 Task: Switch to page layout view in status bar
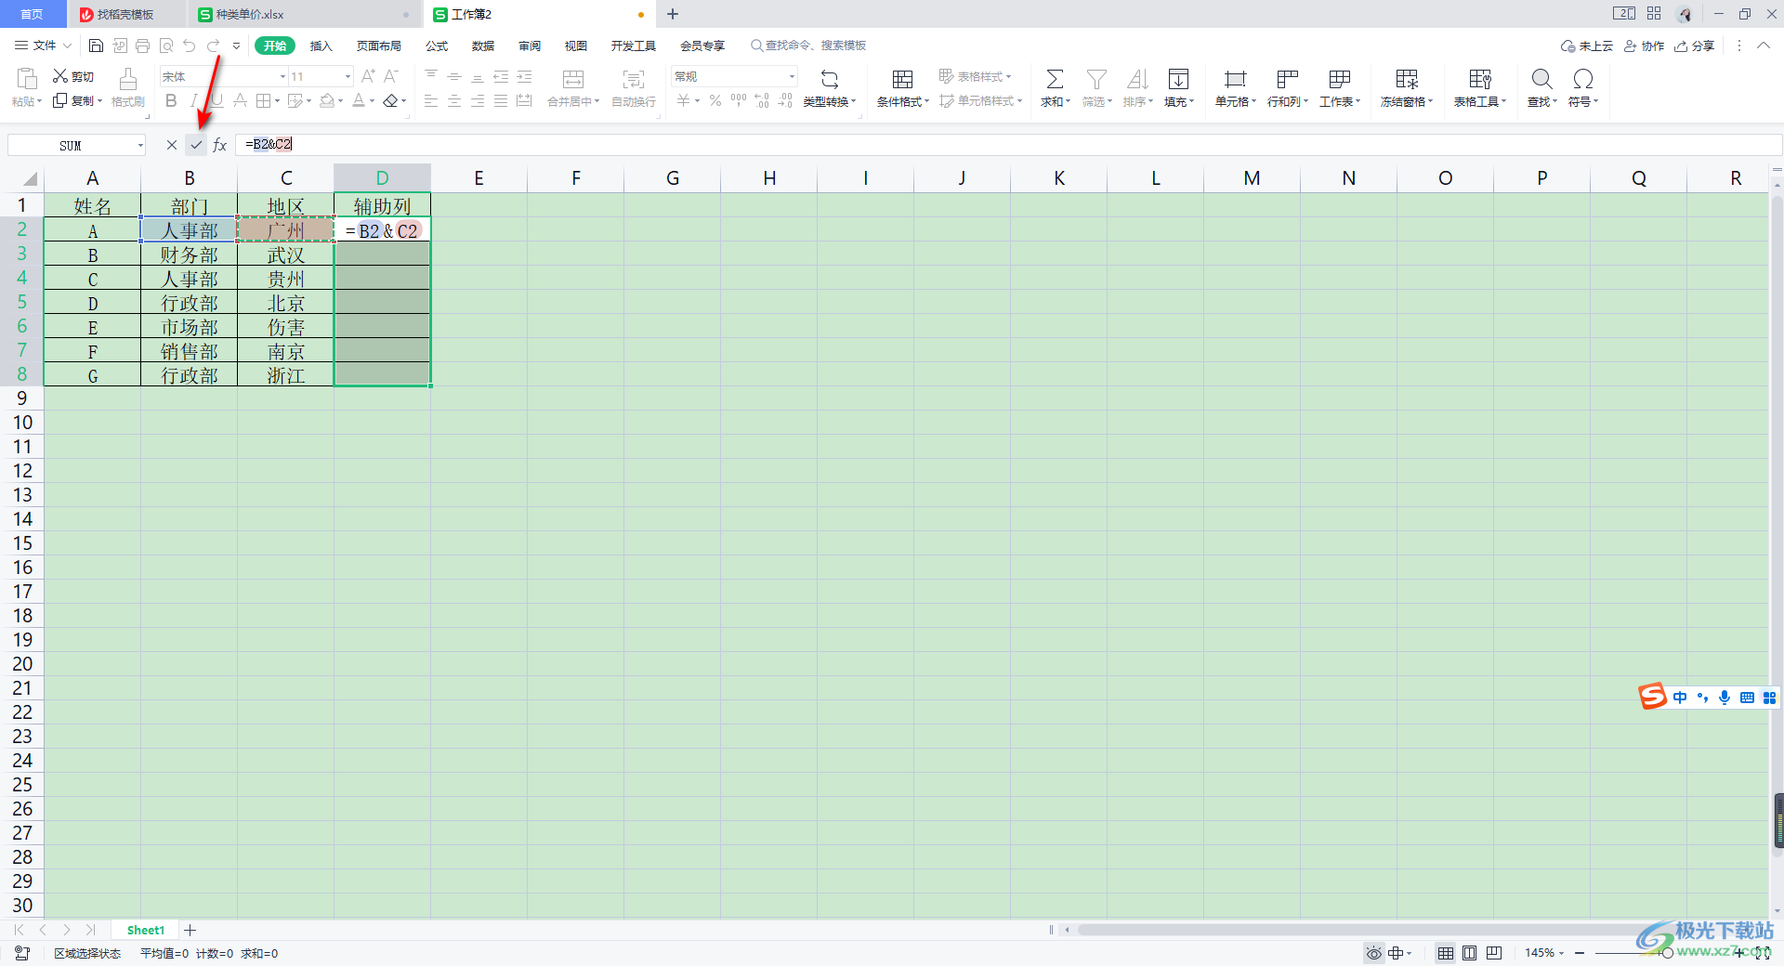(x=1470, y=953)
